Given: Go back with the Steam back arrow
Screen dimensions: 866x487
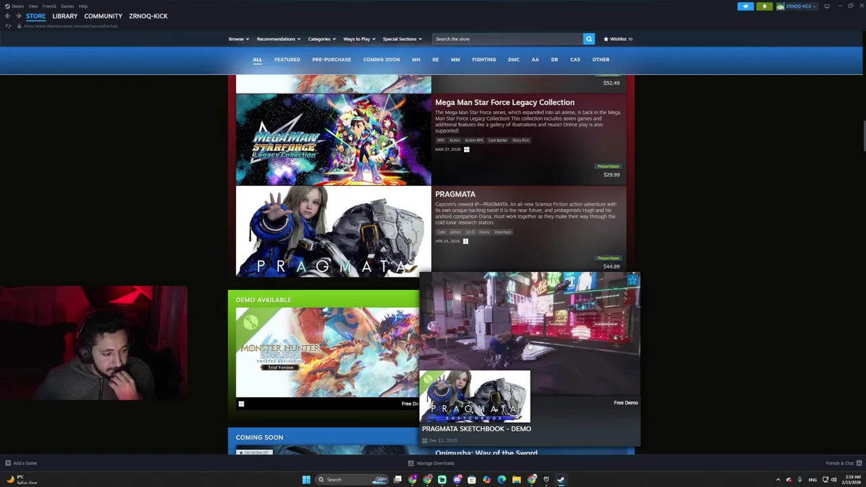Looking at the screenshot, I should [7, 16].
